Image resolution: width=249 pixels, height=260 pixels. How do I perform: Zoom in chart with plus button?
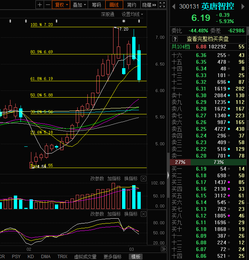click(40, 5)
